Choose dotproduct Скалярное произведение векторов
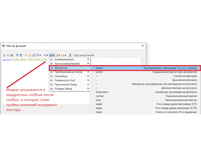201x157 pixels. click(145, 92)
